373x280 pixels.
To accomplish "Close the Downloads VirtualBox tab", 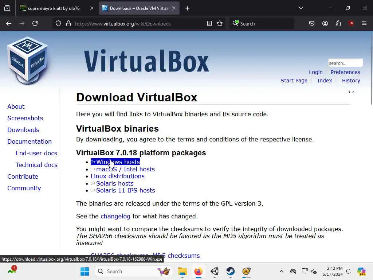I will 174,8.
